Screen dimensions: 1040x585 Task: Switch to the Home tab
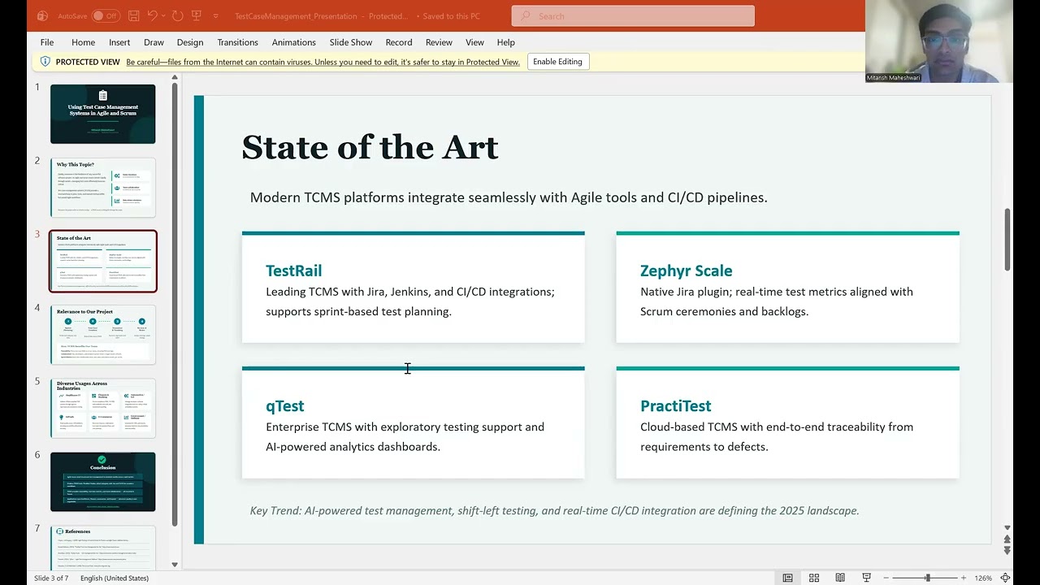(x=83, y=42)
